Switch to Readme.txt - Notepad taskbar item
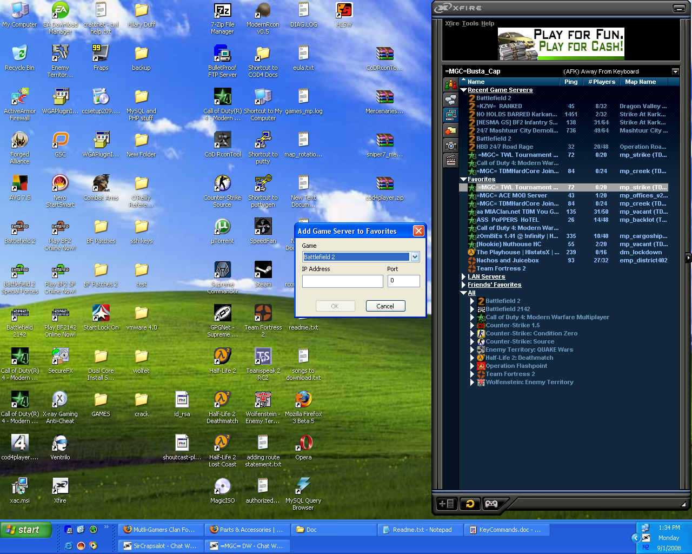692x554 pixels. click(x=420, y=530)
